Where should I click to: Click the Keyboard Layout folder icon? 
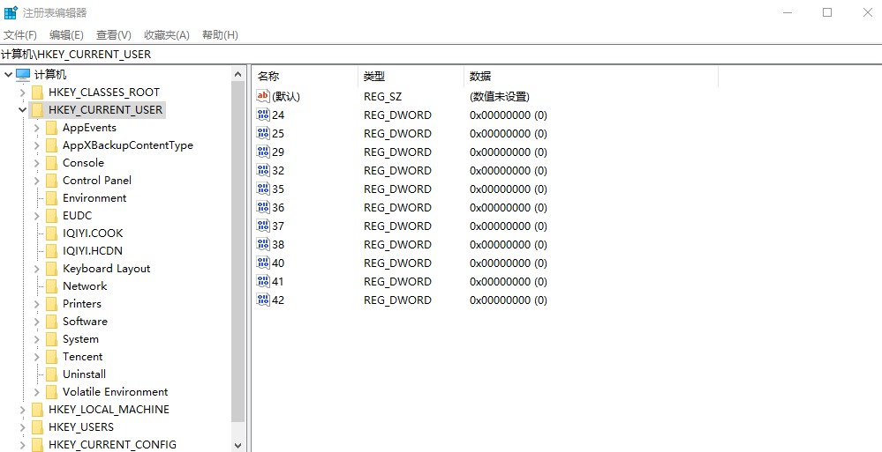click(52, 269)
